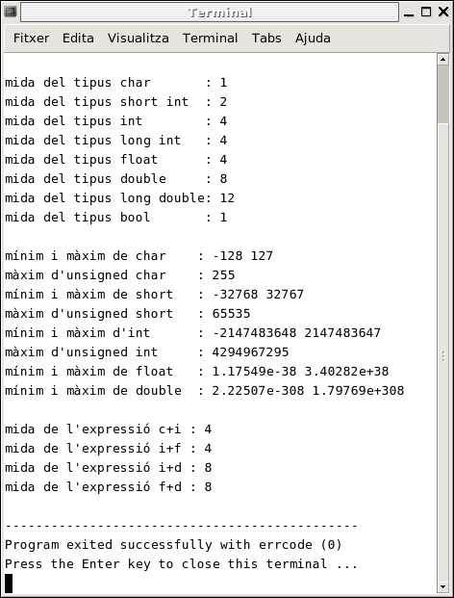Click the Terminal title bar text

pos(220,13)
